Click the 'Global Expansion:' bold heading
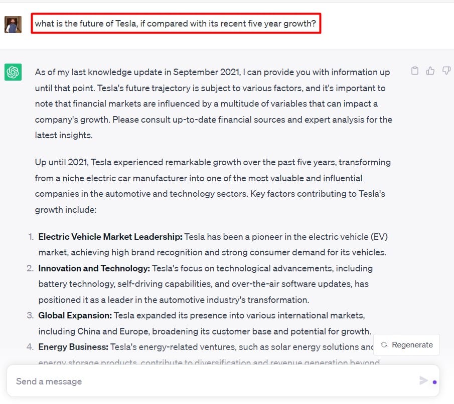The image size is (454, 404). click(75, 315)
